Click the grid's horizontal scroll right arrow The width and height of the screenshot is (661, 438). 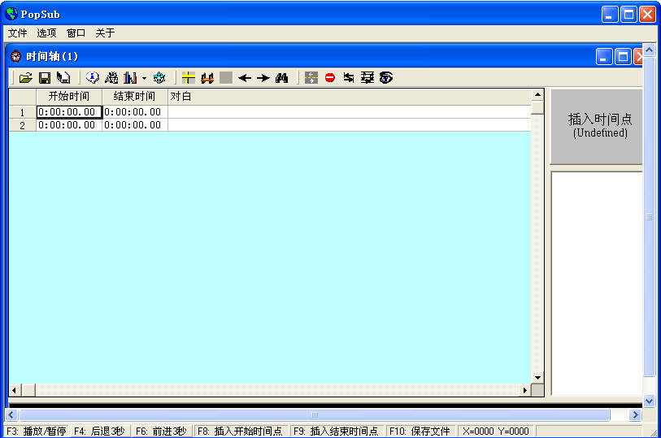point(525,390)
